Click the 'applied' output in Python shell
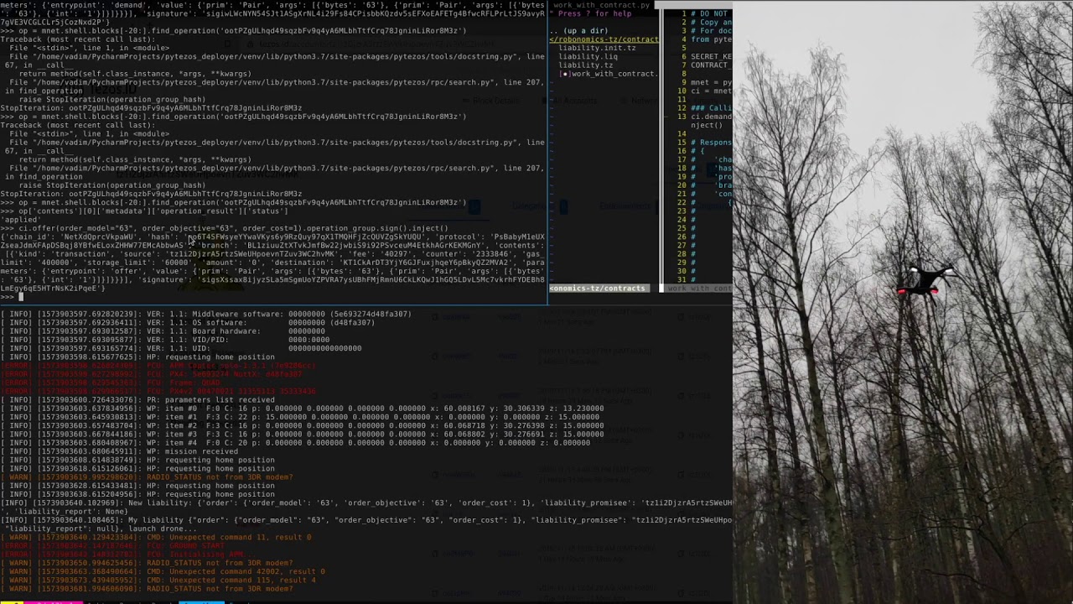This screenshot has width=1073, height=604. tap(18, 220)
